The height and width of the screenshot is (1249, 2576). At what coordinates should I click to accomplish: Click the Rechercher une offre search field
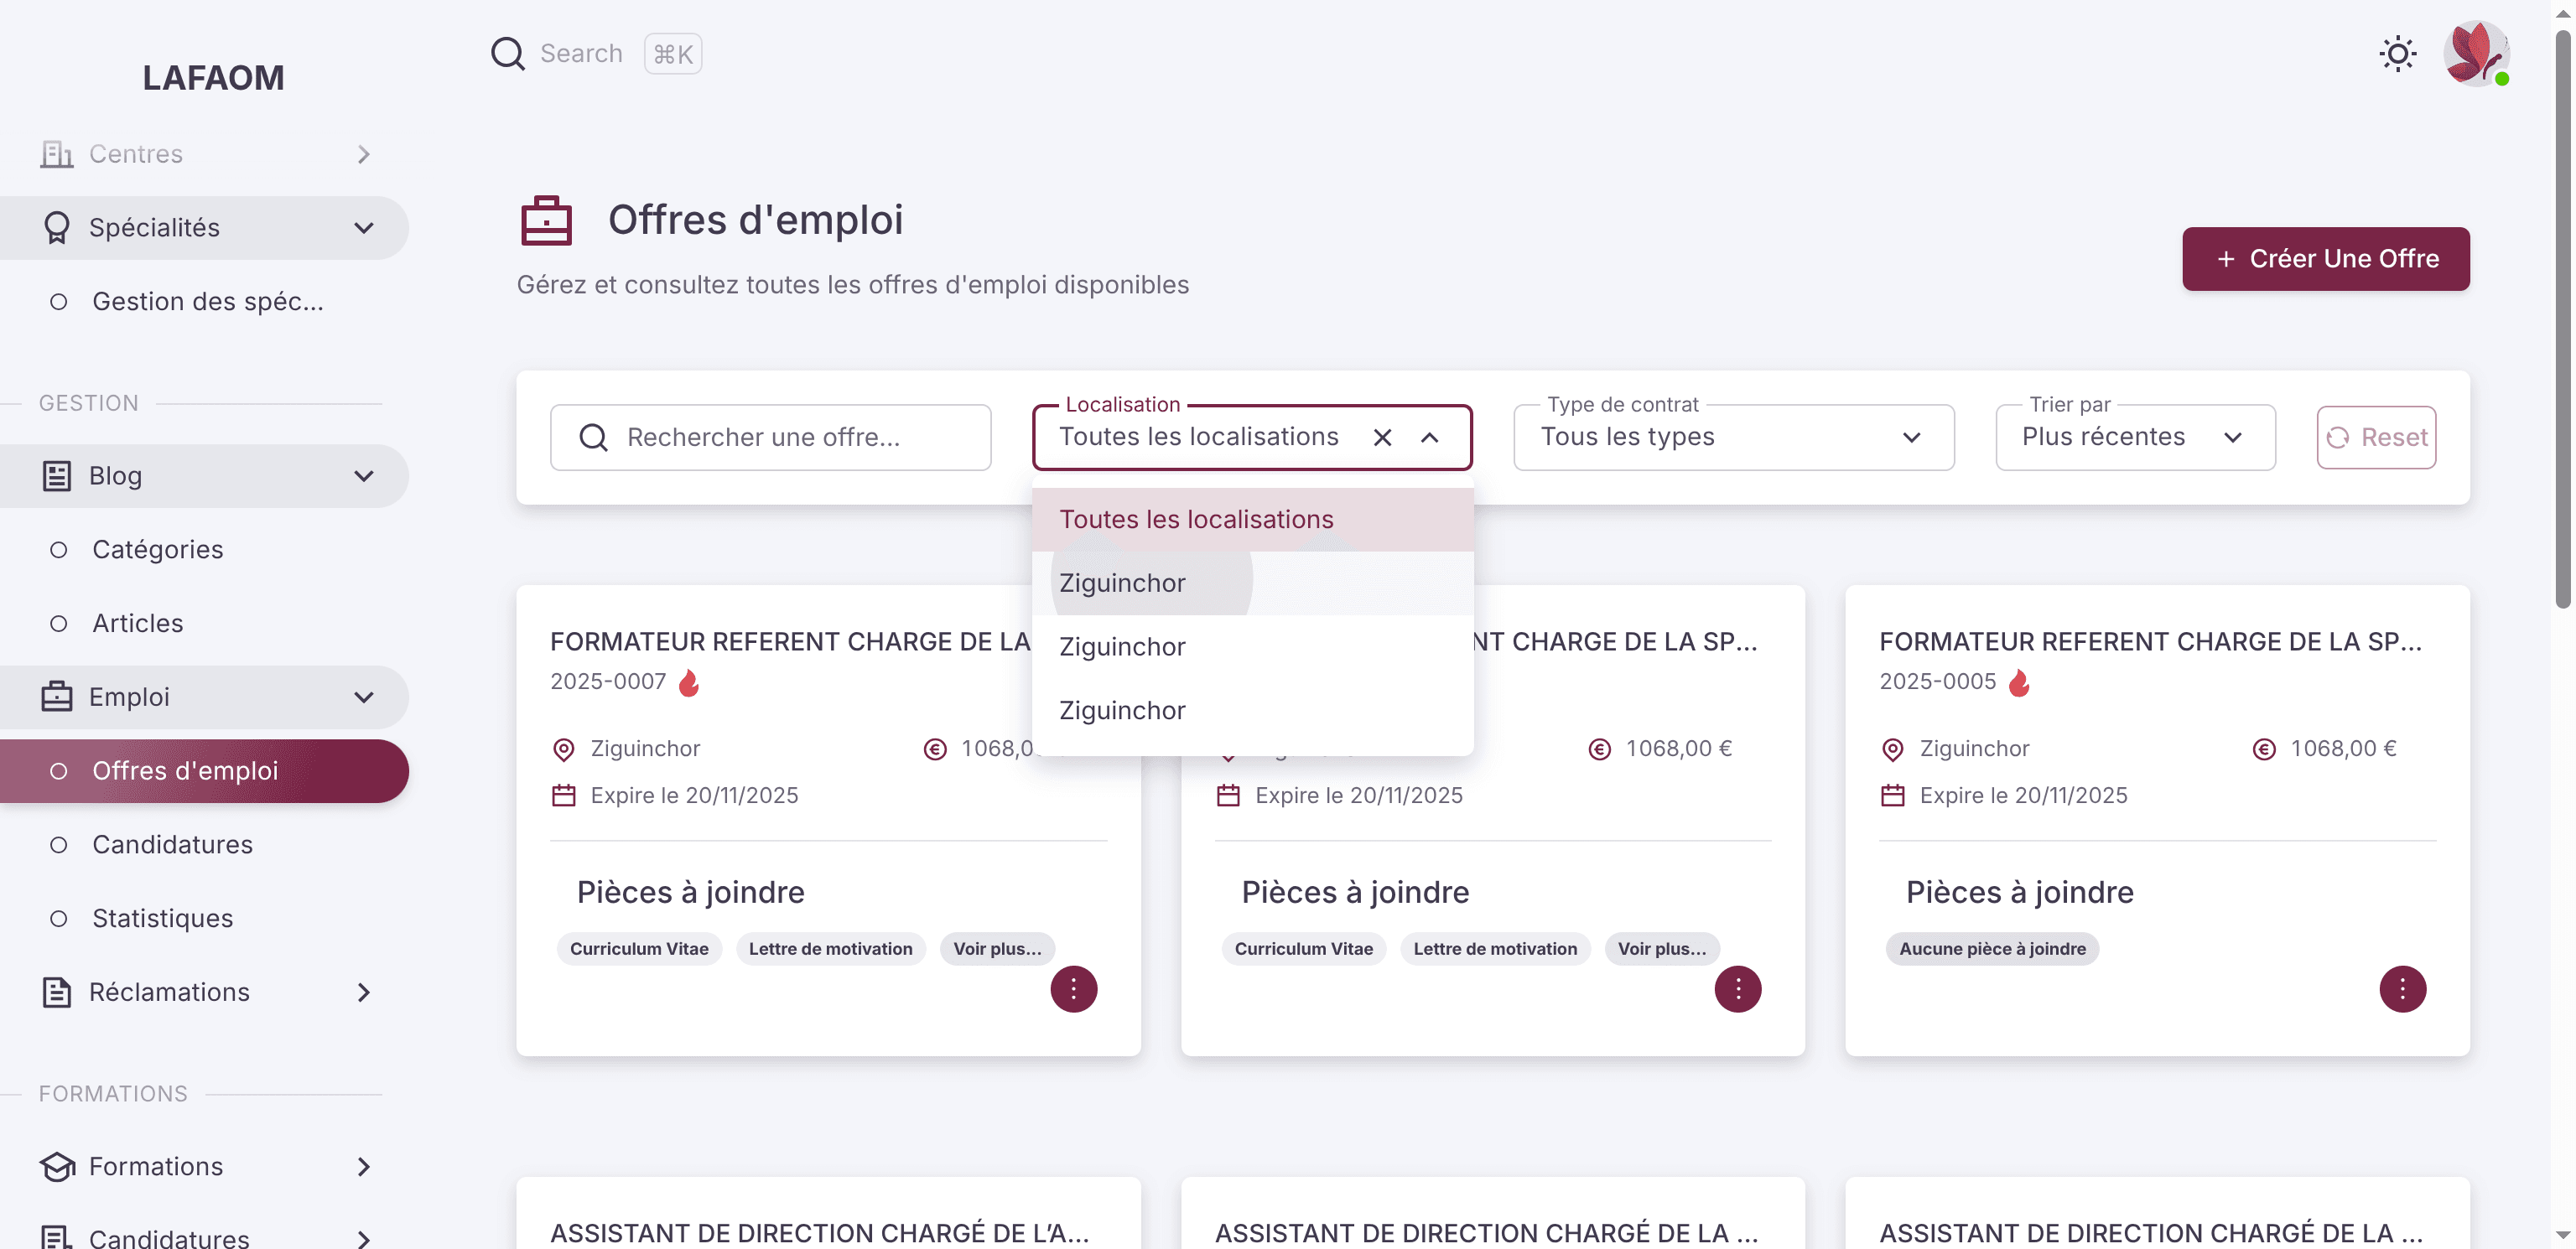[770, 437]
